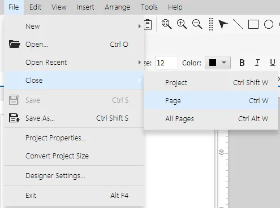This screenshot has height=208, width=280.
Task: Choose the rectangle shape tool
Action: pyautogui.click(x=253, y=24)
